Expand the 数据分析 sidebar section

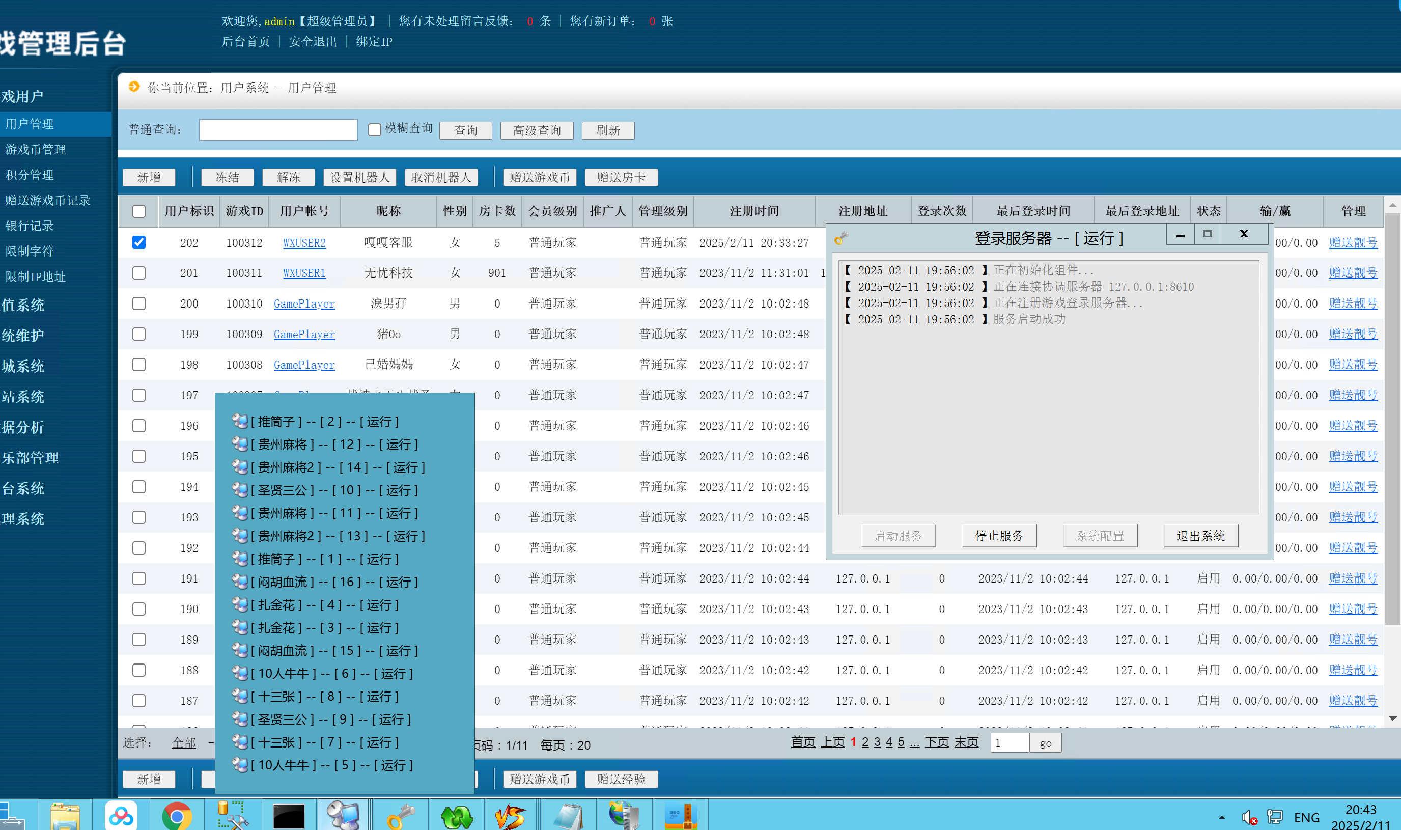coord(22,427)
